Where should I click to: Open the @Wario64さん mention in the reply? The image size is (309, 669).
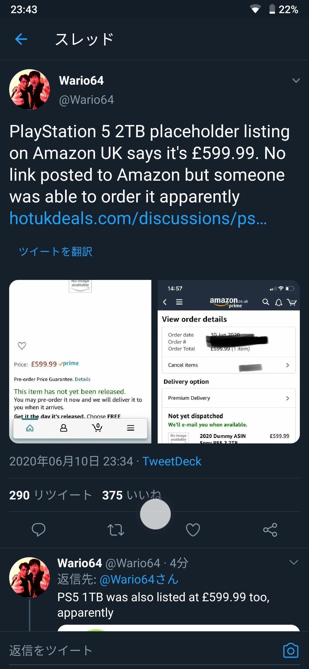coord(139,580)
